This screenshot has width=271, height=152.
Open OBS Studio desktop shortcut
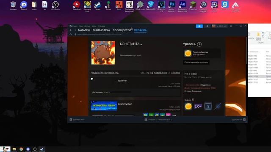pos(55,5)
